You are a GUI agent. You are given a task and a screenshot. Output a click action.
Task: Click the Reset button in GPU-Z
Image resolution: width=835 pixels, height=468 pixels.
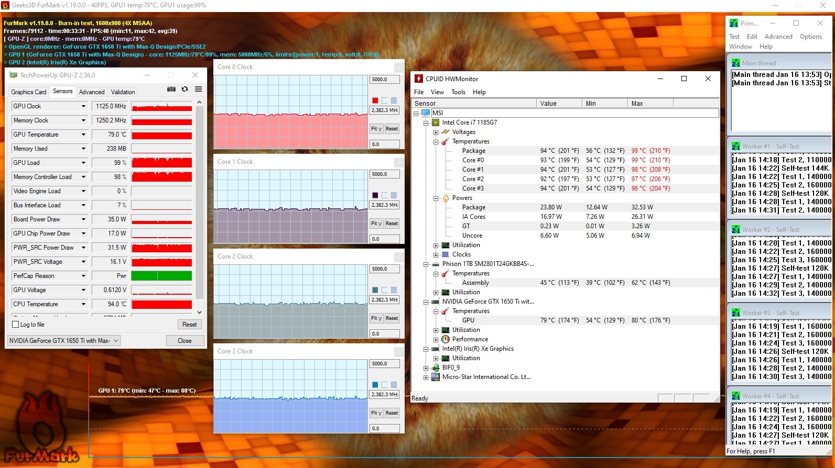tap(189, 325)
